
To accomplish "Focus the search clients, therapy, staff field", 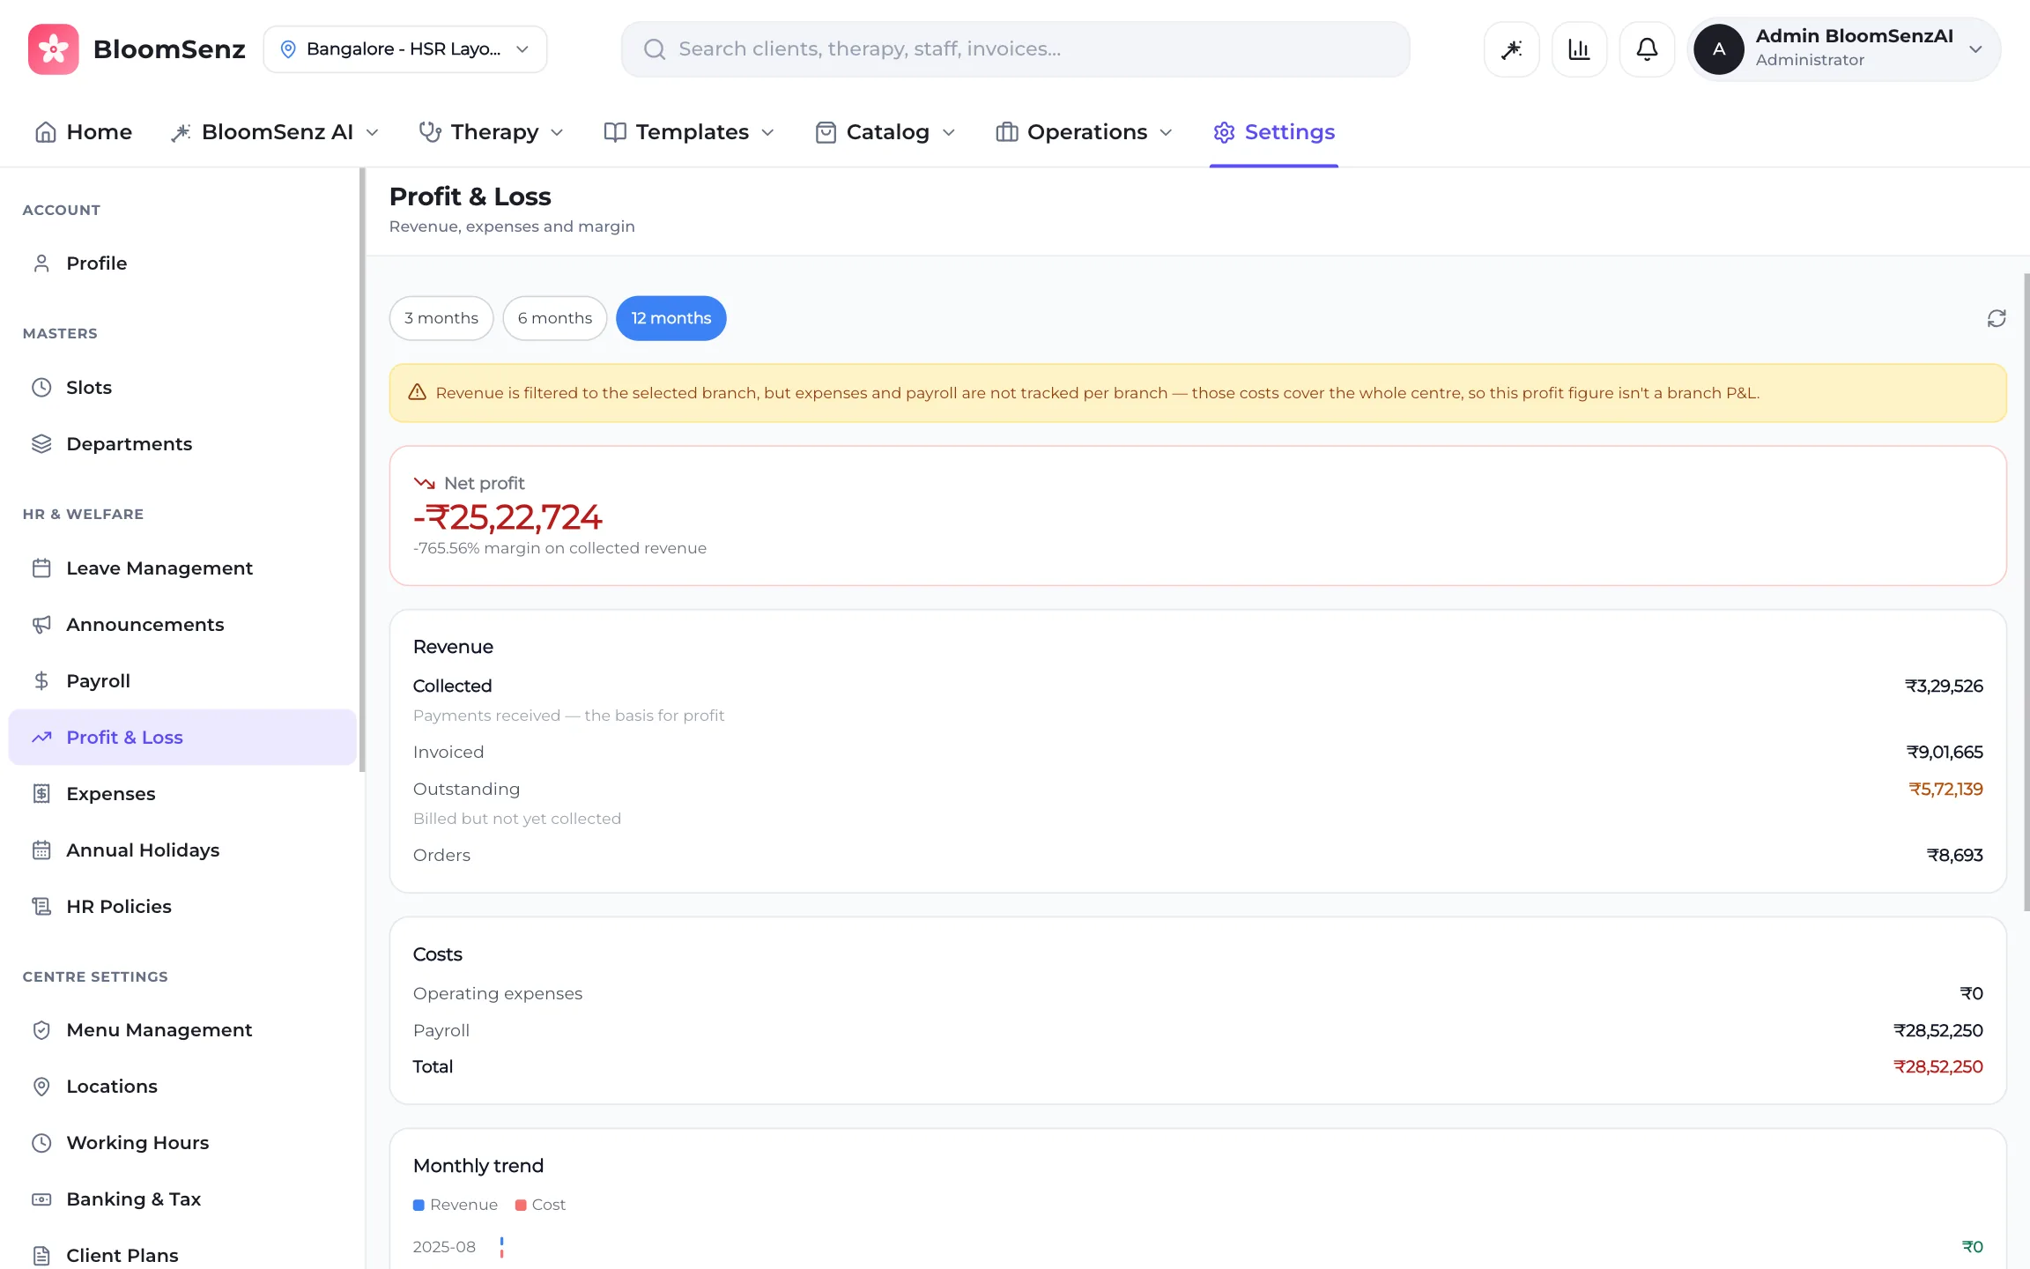I will coord(1015,49).
